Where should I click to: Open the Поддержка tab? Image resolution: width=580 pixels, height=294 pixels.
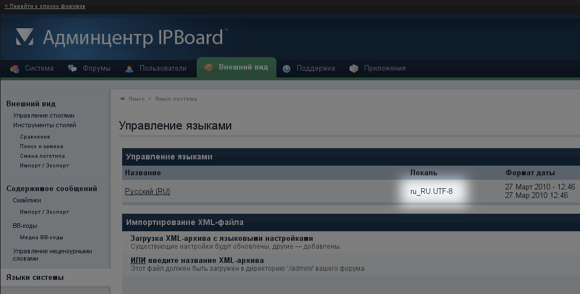point(315,68)
